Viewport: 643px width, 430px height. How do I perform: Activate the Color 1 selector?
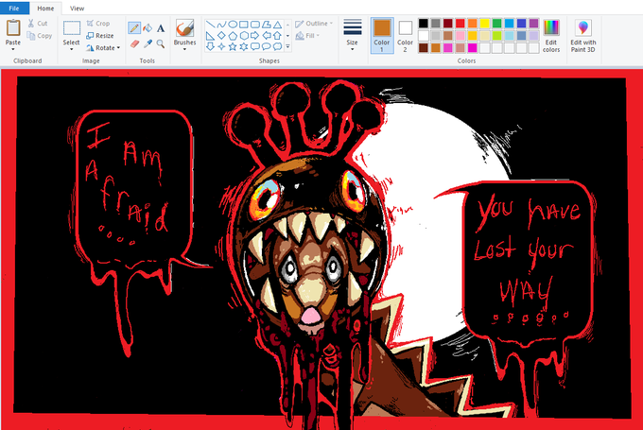pyautogui.click(x=382, y=36)
